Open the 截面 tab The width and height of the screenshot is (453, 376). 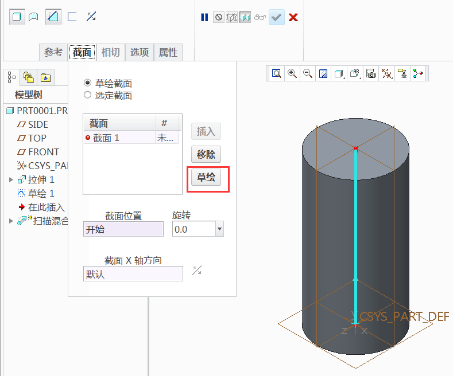82,53
